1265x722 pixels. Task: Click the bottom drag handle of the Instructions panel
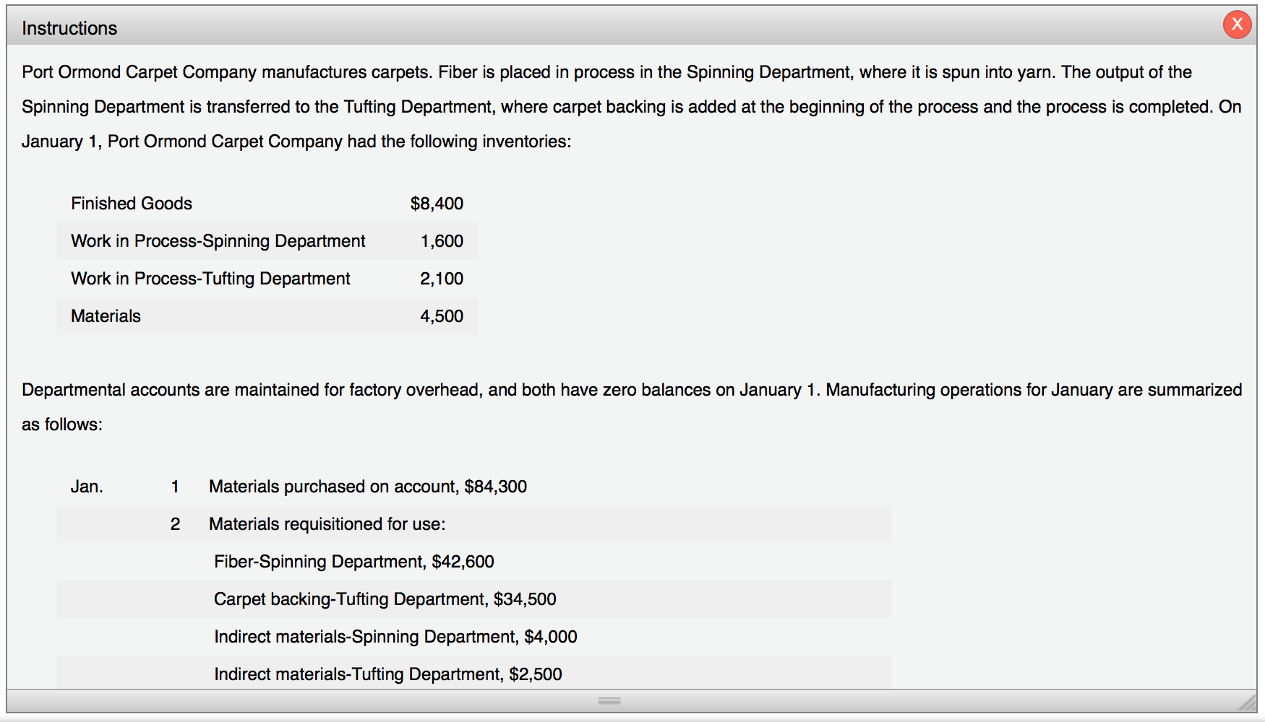(x=609, y=700)
